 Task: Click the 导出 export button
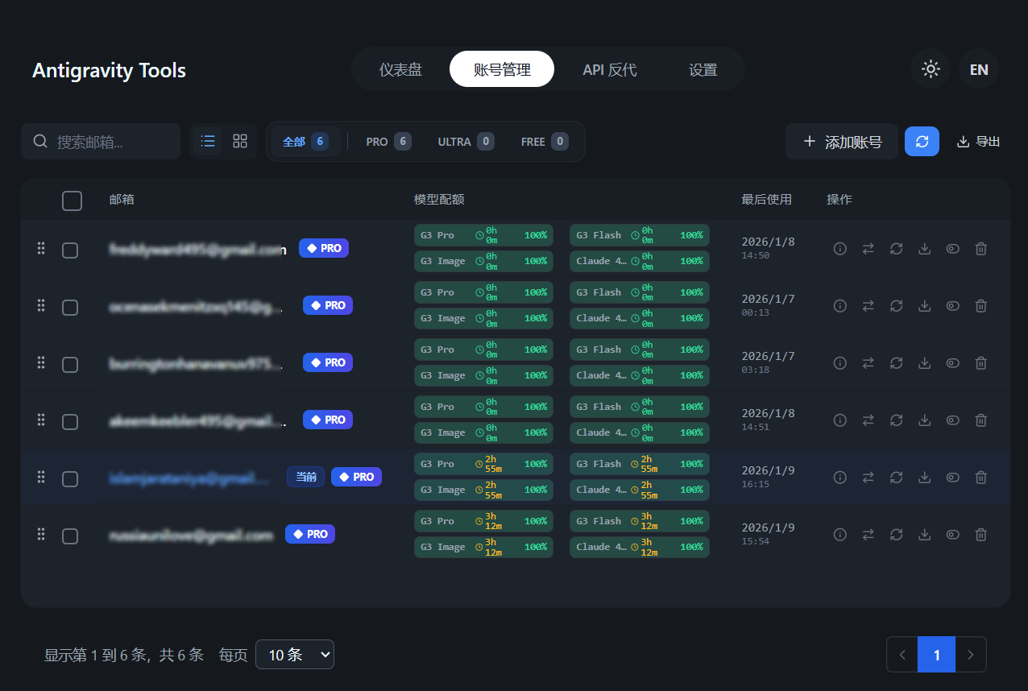tap(978, 142)
